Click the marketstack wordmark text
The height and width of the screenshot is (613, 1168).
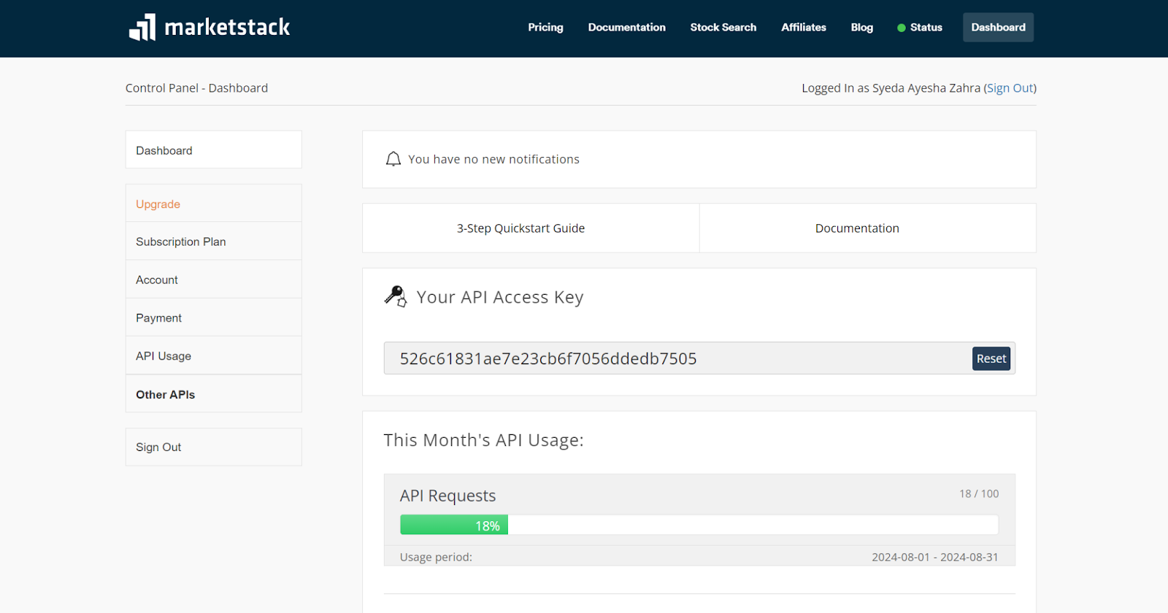[x=227, y=27]
